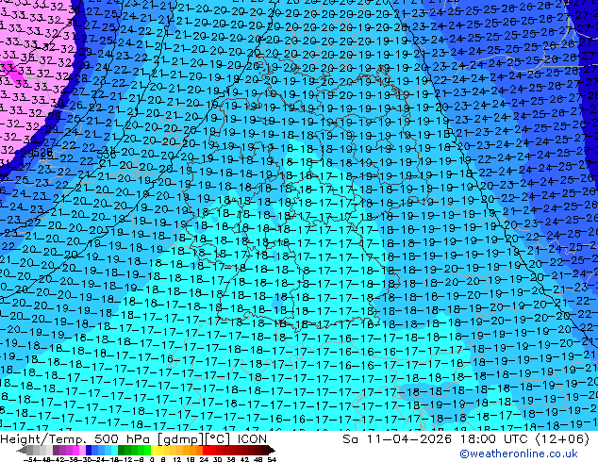Image resolution: width=598 pixels, height=462 pixels.
Task: Click the '24' legend scale value
Action: tap(204, 459)
